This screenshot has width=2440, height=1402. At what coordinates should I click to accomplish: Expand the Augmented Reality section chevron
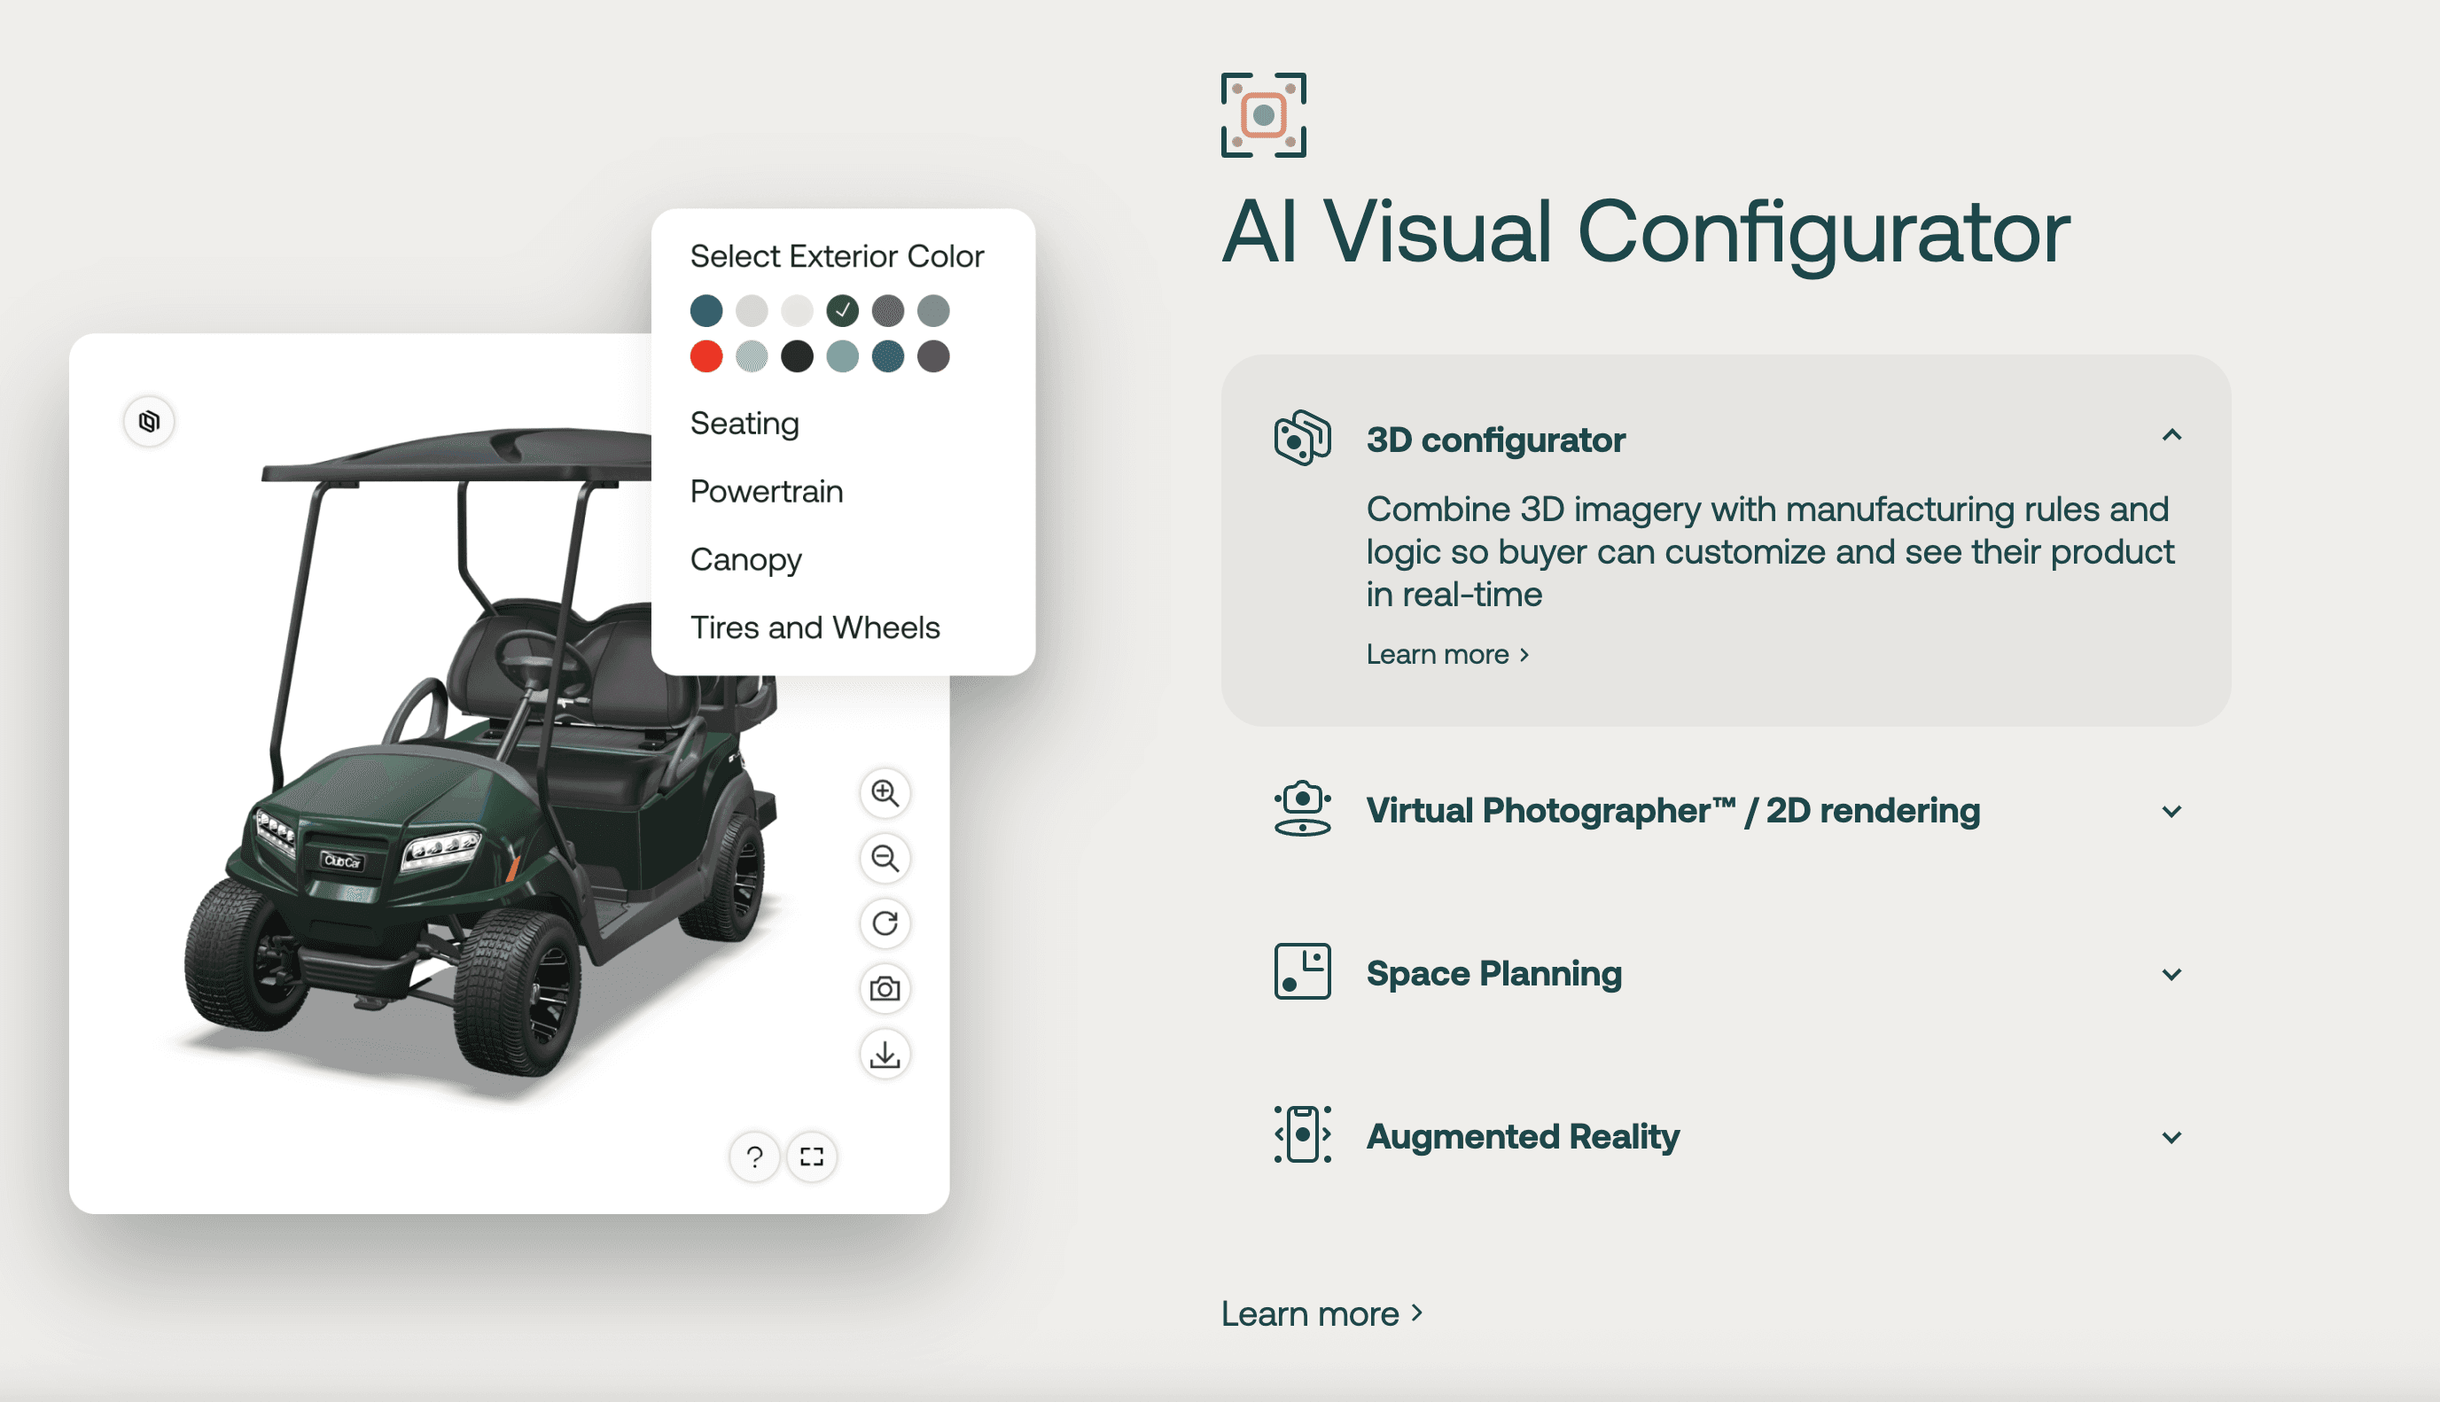point(2171,1137)
